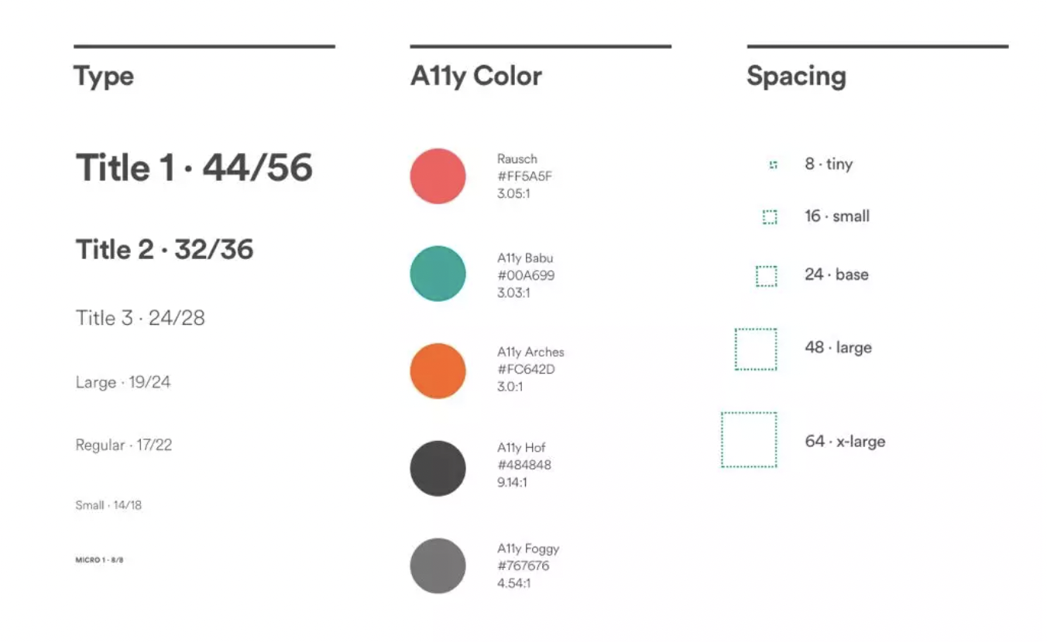Click the MICRO 1 · 8/8 text sample
This screenshot has height=642, width=1047.
point(99,559)
